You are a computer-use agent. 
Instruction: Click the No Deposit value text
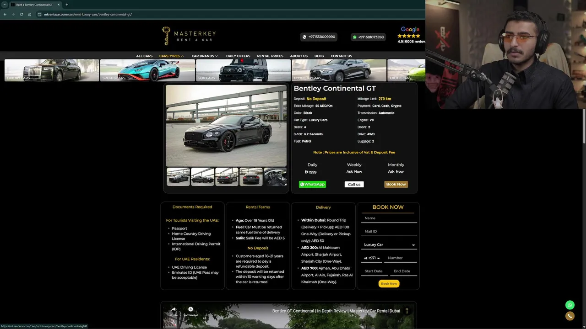(x=316, y=99)
